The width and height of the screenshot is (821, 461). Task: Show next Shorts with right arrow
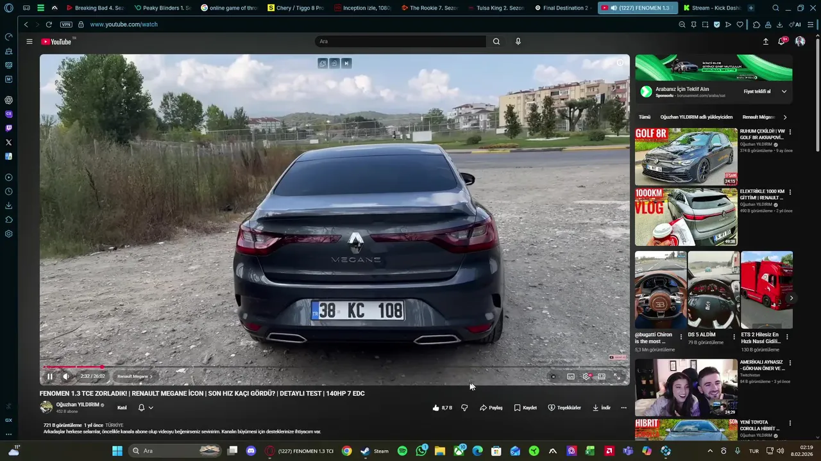tap(791, 298)
